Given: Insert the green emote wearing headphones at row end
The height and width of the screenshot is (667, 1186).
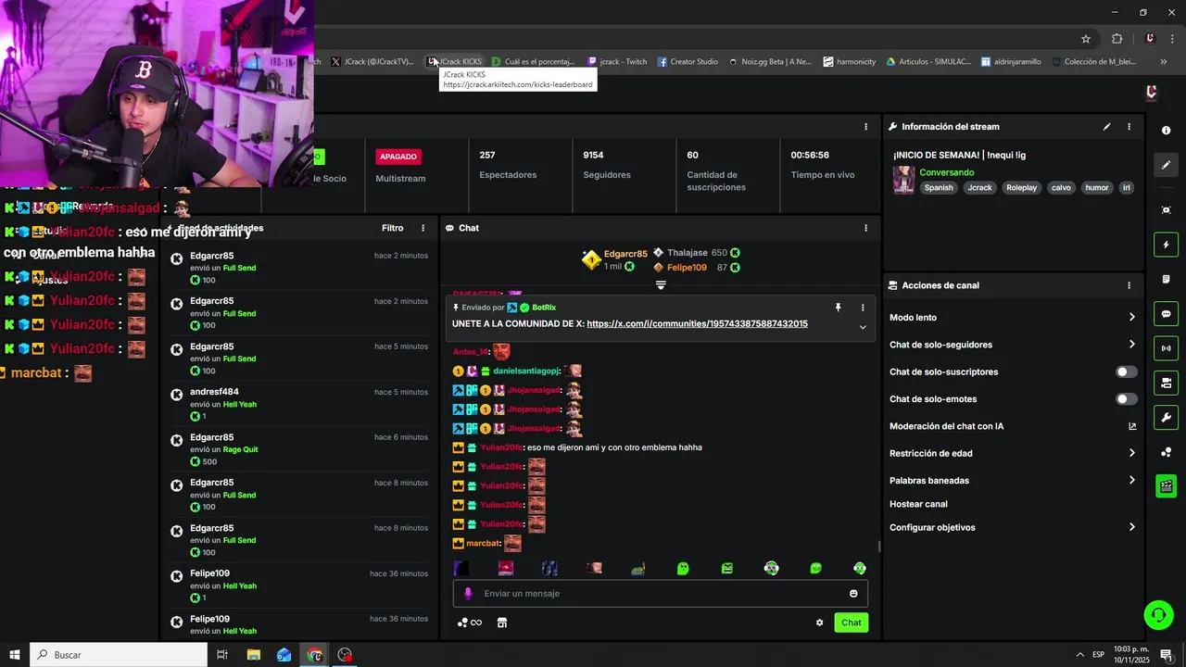Looking at the screenshot, I should [x=860, y=568].
